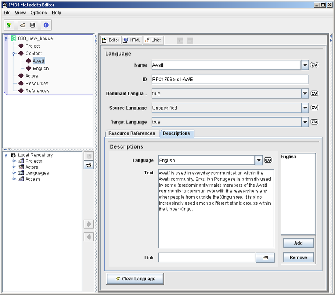Screen dimensions: 335x295
Task: Click inside the ID input field
Action: click(x=230, y=79)
